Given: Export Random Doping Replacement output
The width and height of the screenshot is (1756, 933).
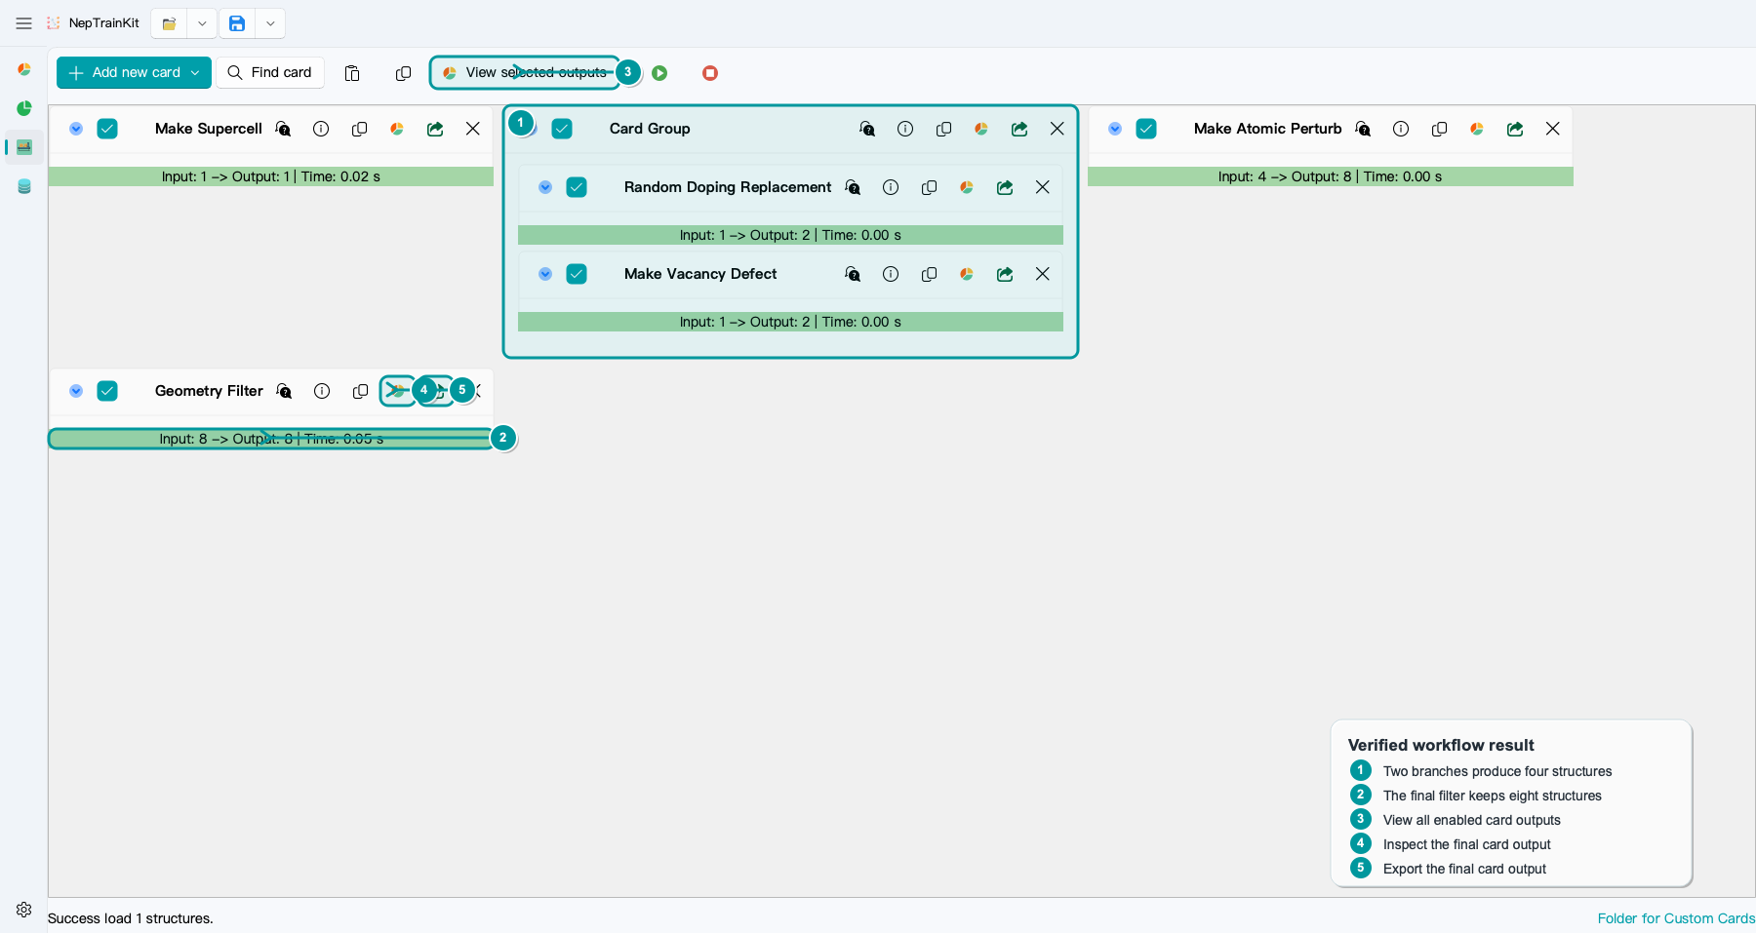Looking at the screenshot, I should point(1005,187).
